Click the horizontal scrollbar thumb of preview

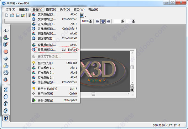93,94
